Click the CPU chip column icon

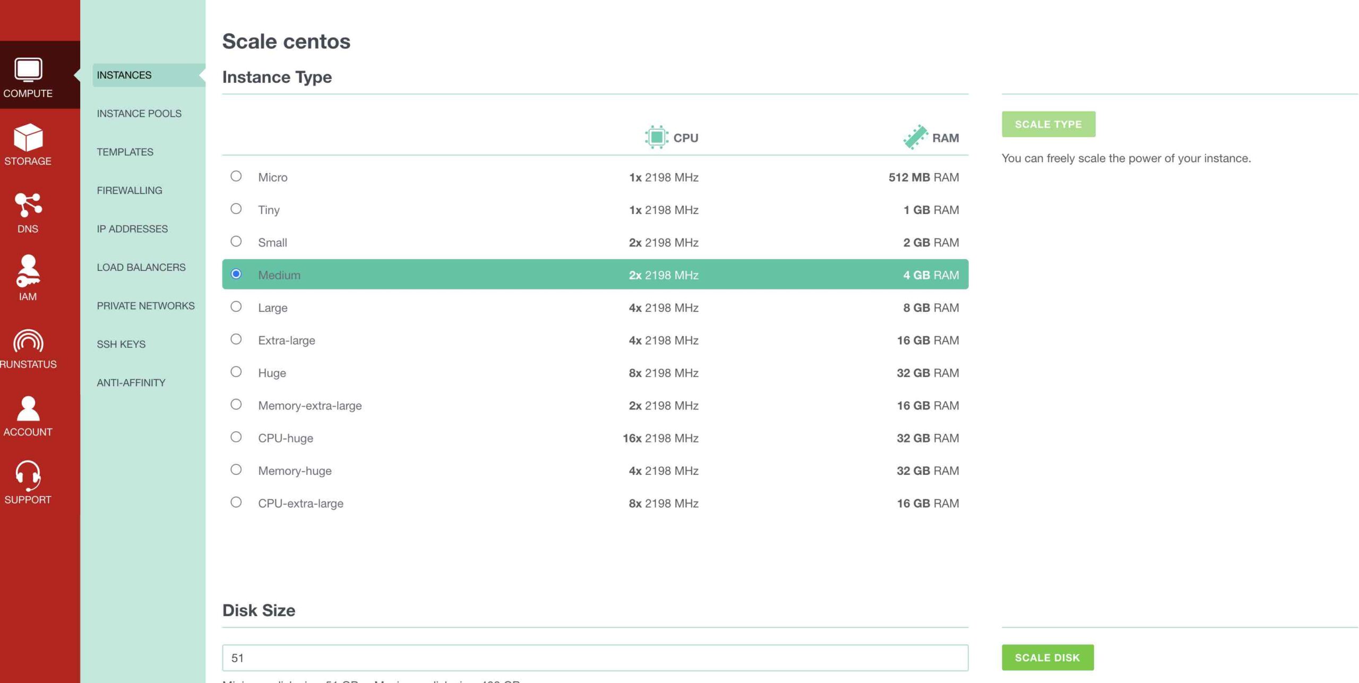coord(656,138)
